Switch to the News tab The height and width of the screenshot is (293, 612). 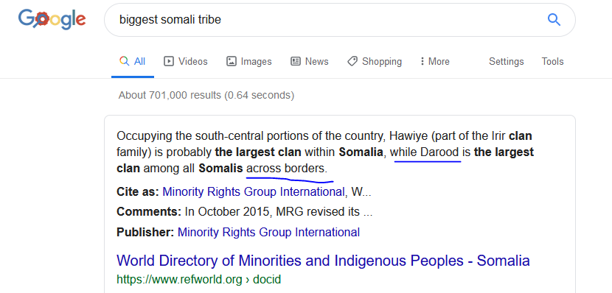(310, 61)
